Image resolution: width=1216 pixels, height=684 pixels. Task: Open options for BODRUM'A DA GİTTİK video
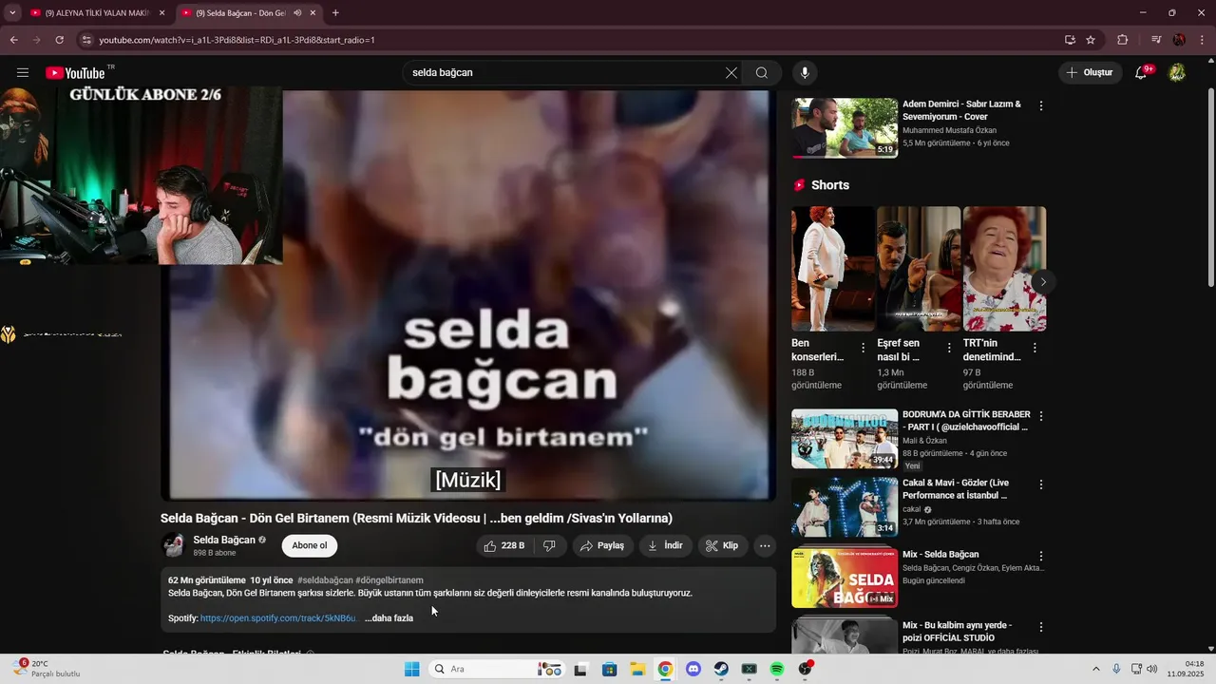[1041, 416]
